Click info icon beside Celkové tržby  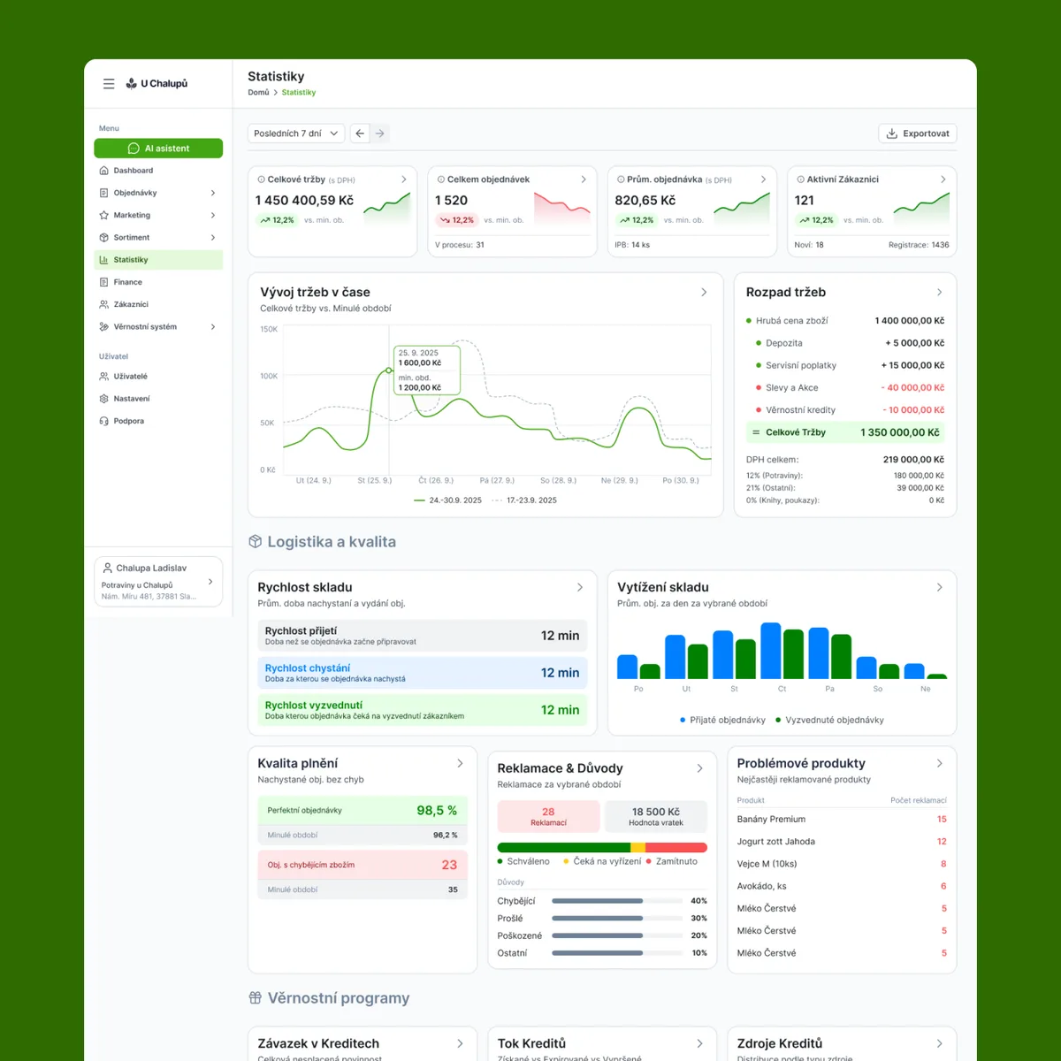click(x=261, y=179)
